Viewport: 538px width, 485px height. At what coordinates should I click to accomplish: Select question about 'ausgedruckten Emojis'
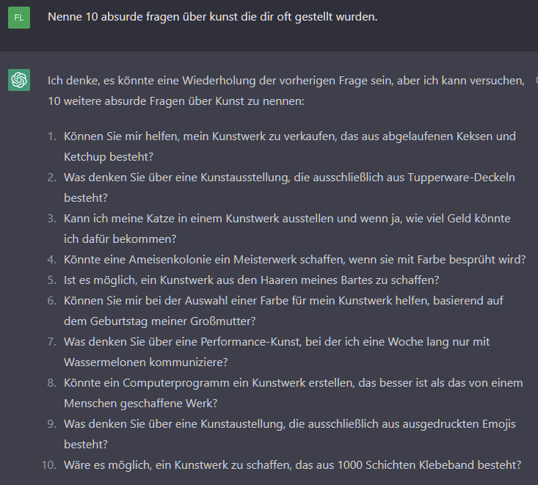290,434
